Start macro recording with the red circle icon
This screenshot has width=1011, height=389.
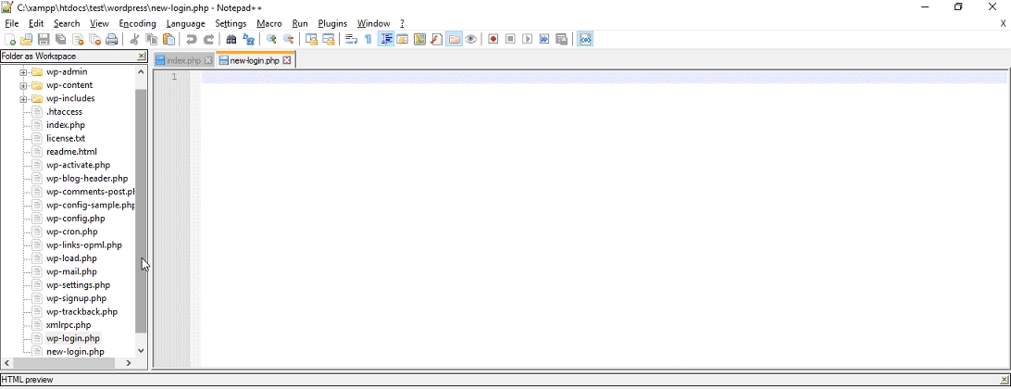tap(493, 40)
